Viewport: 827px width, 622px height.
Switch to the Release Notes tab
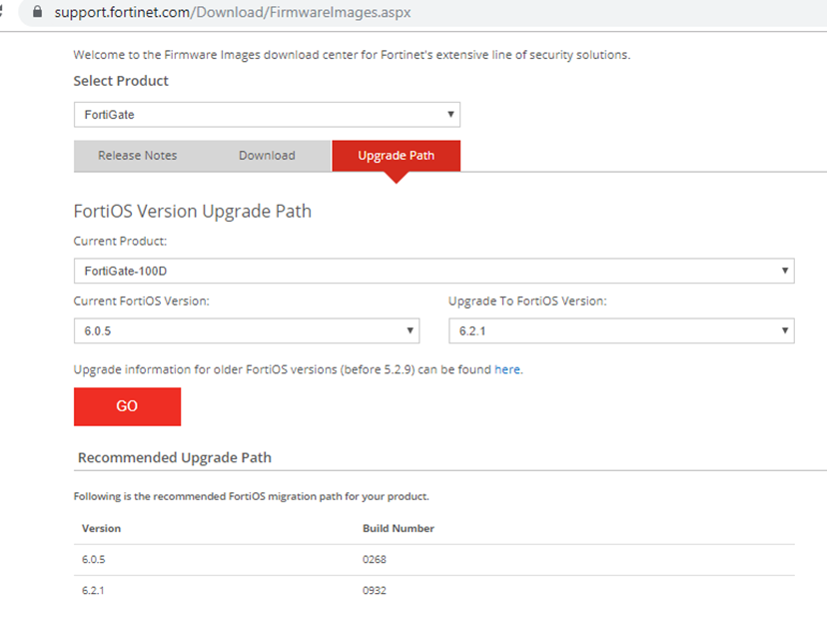click(137, 156)
